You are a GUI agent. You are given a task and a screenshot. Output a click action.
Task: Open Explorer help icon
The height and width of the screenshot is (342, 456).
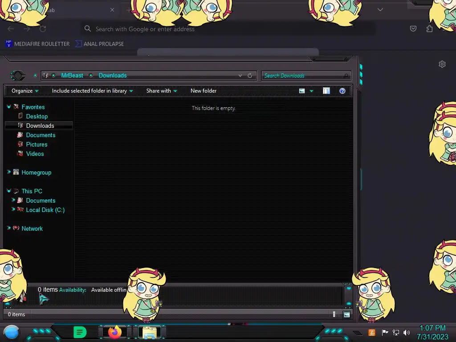point(342,91)
